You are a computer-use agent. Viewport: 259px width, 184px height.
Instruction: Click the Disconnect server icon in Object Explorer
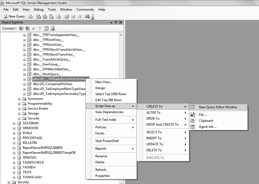point(27,28)
